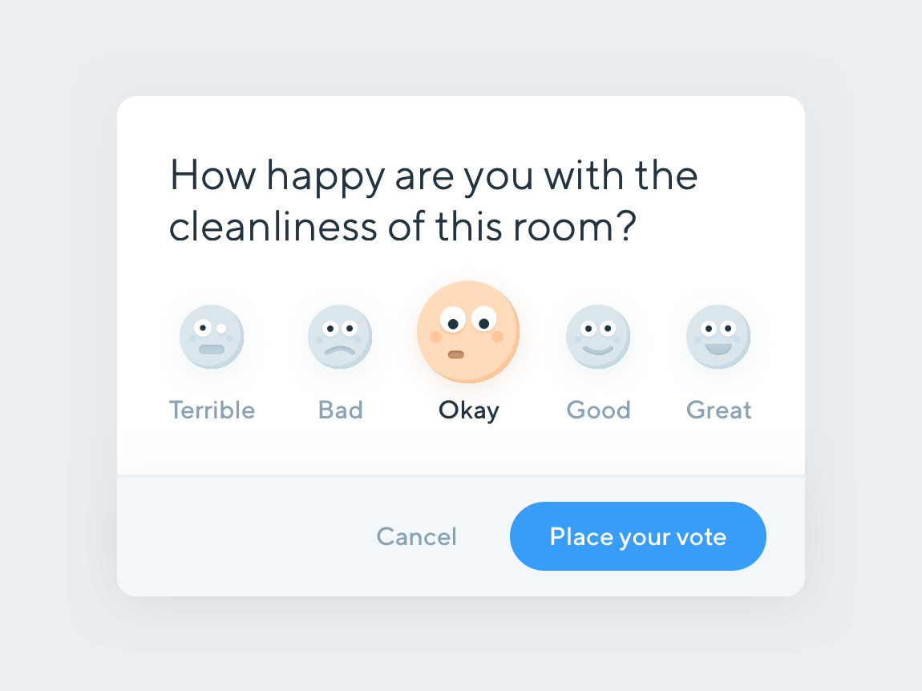922x691 pixels.
Task: Click empty footer area left of Cancel
Action: point(241,536)
